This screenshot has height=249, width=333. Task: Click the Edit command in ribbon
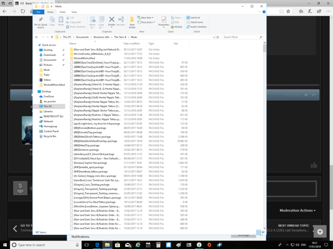[x=175, y=22]
